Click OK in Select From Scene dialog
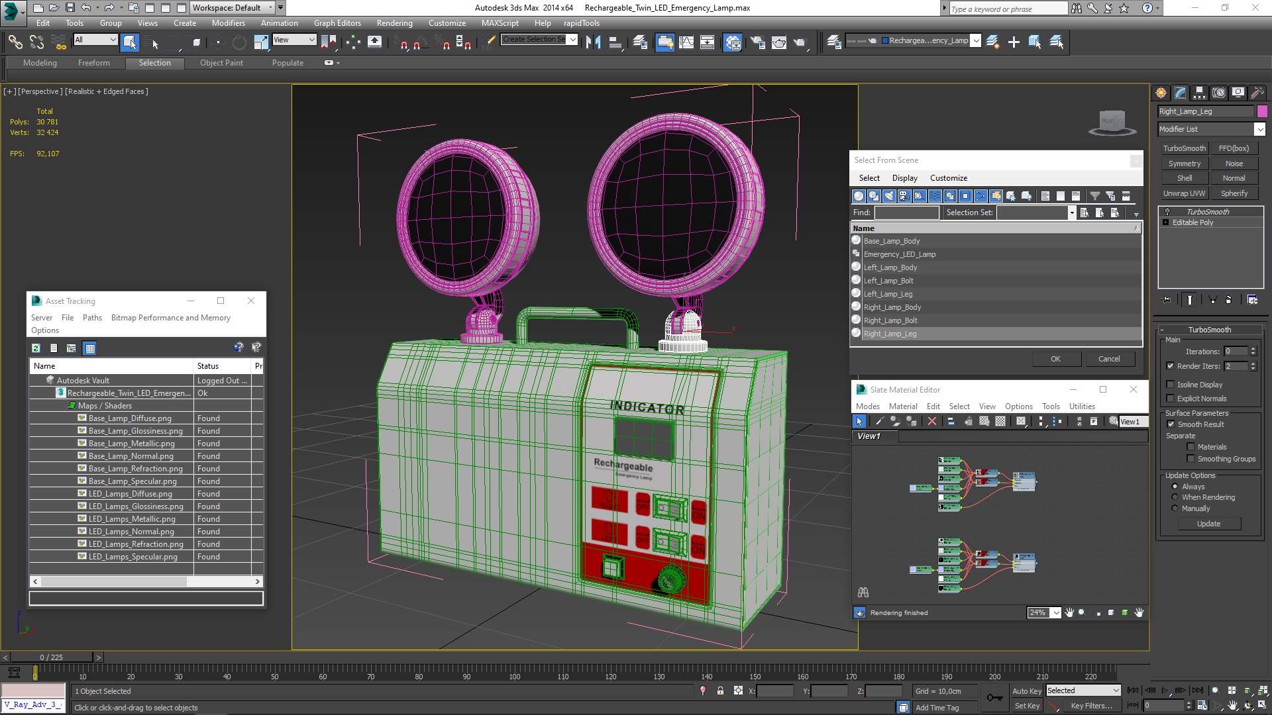The image size is (1272, 715). point(1055,359)
